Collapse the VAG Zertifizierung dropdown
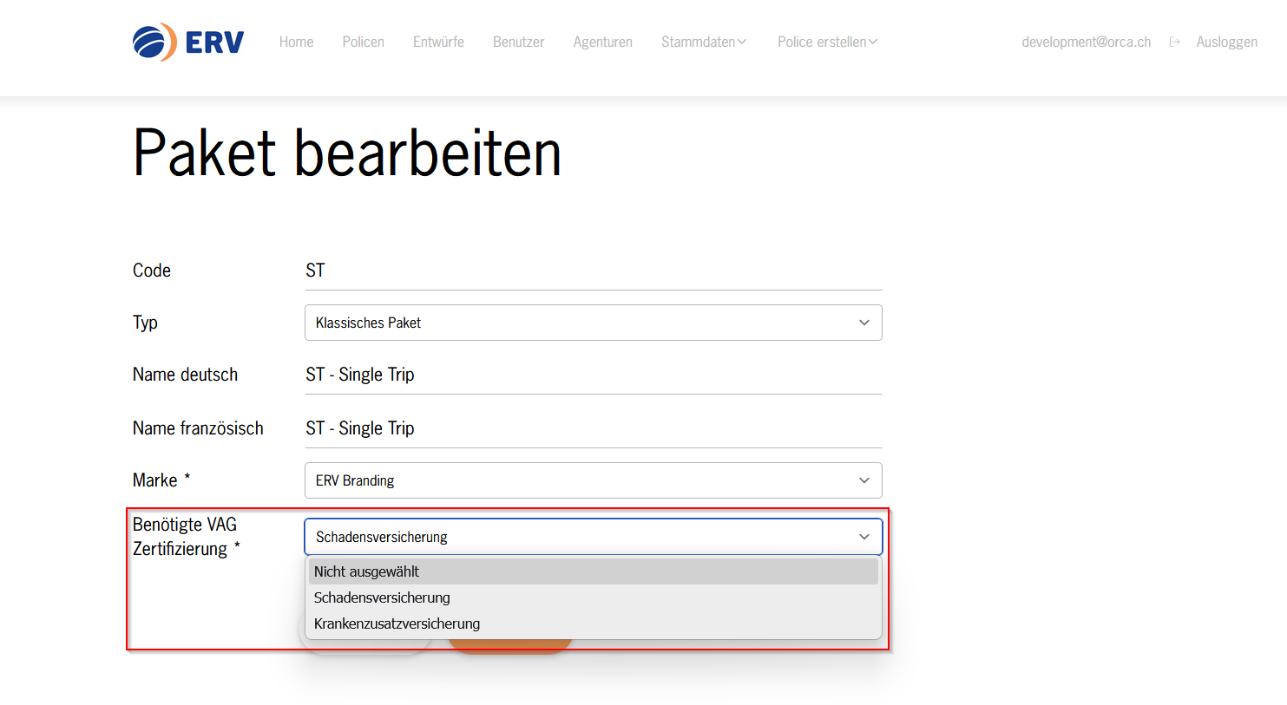 tap(593, 537)
